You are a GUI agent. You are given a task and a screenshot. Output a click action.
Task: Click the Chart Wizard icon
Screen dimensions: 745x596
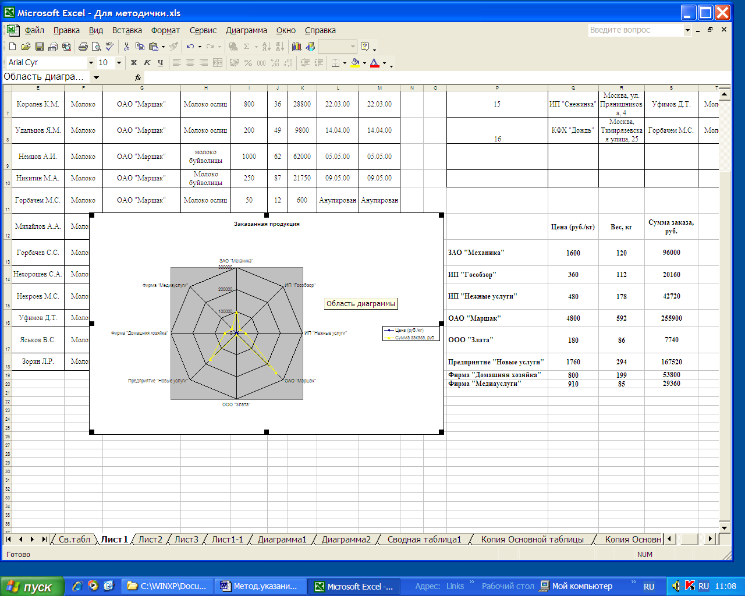pyautogui.click(x=297, y=47)
